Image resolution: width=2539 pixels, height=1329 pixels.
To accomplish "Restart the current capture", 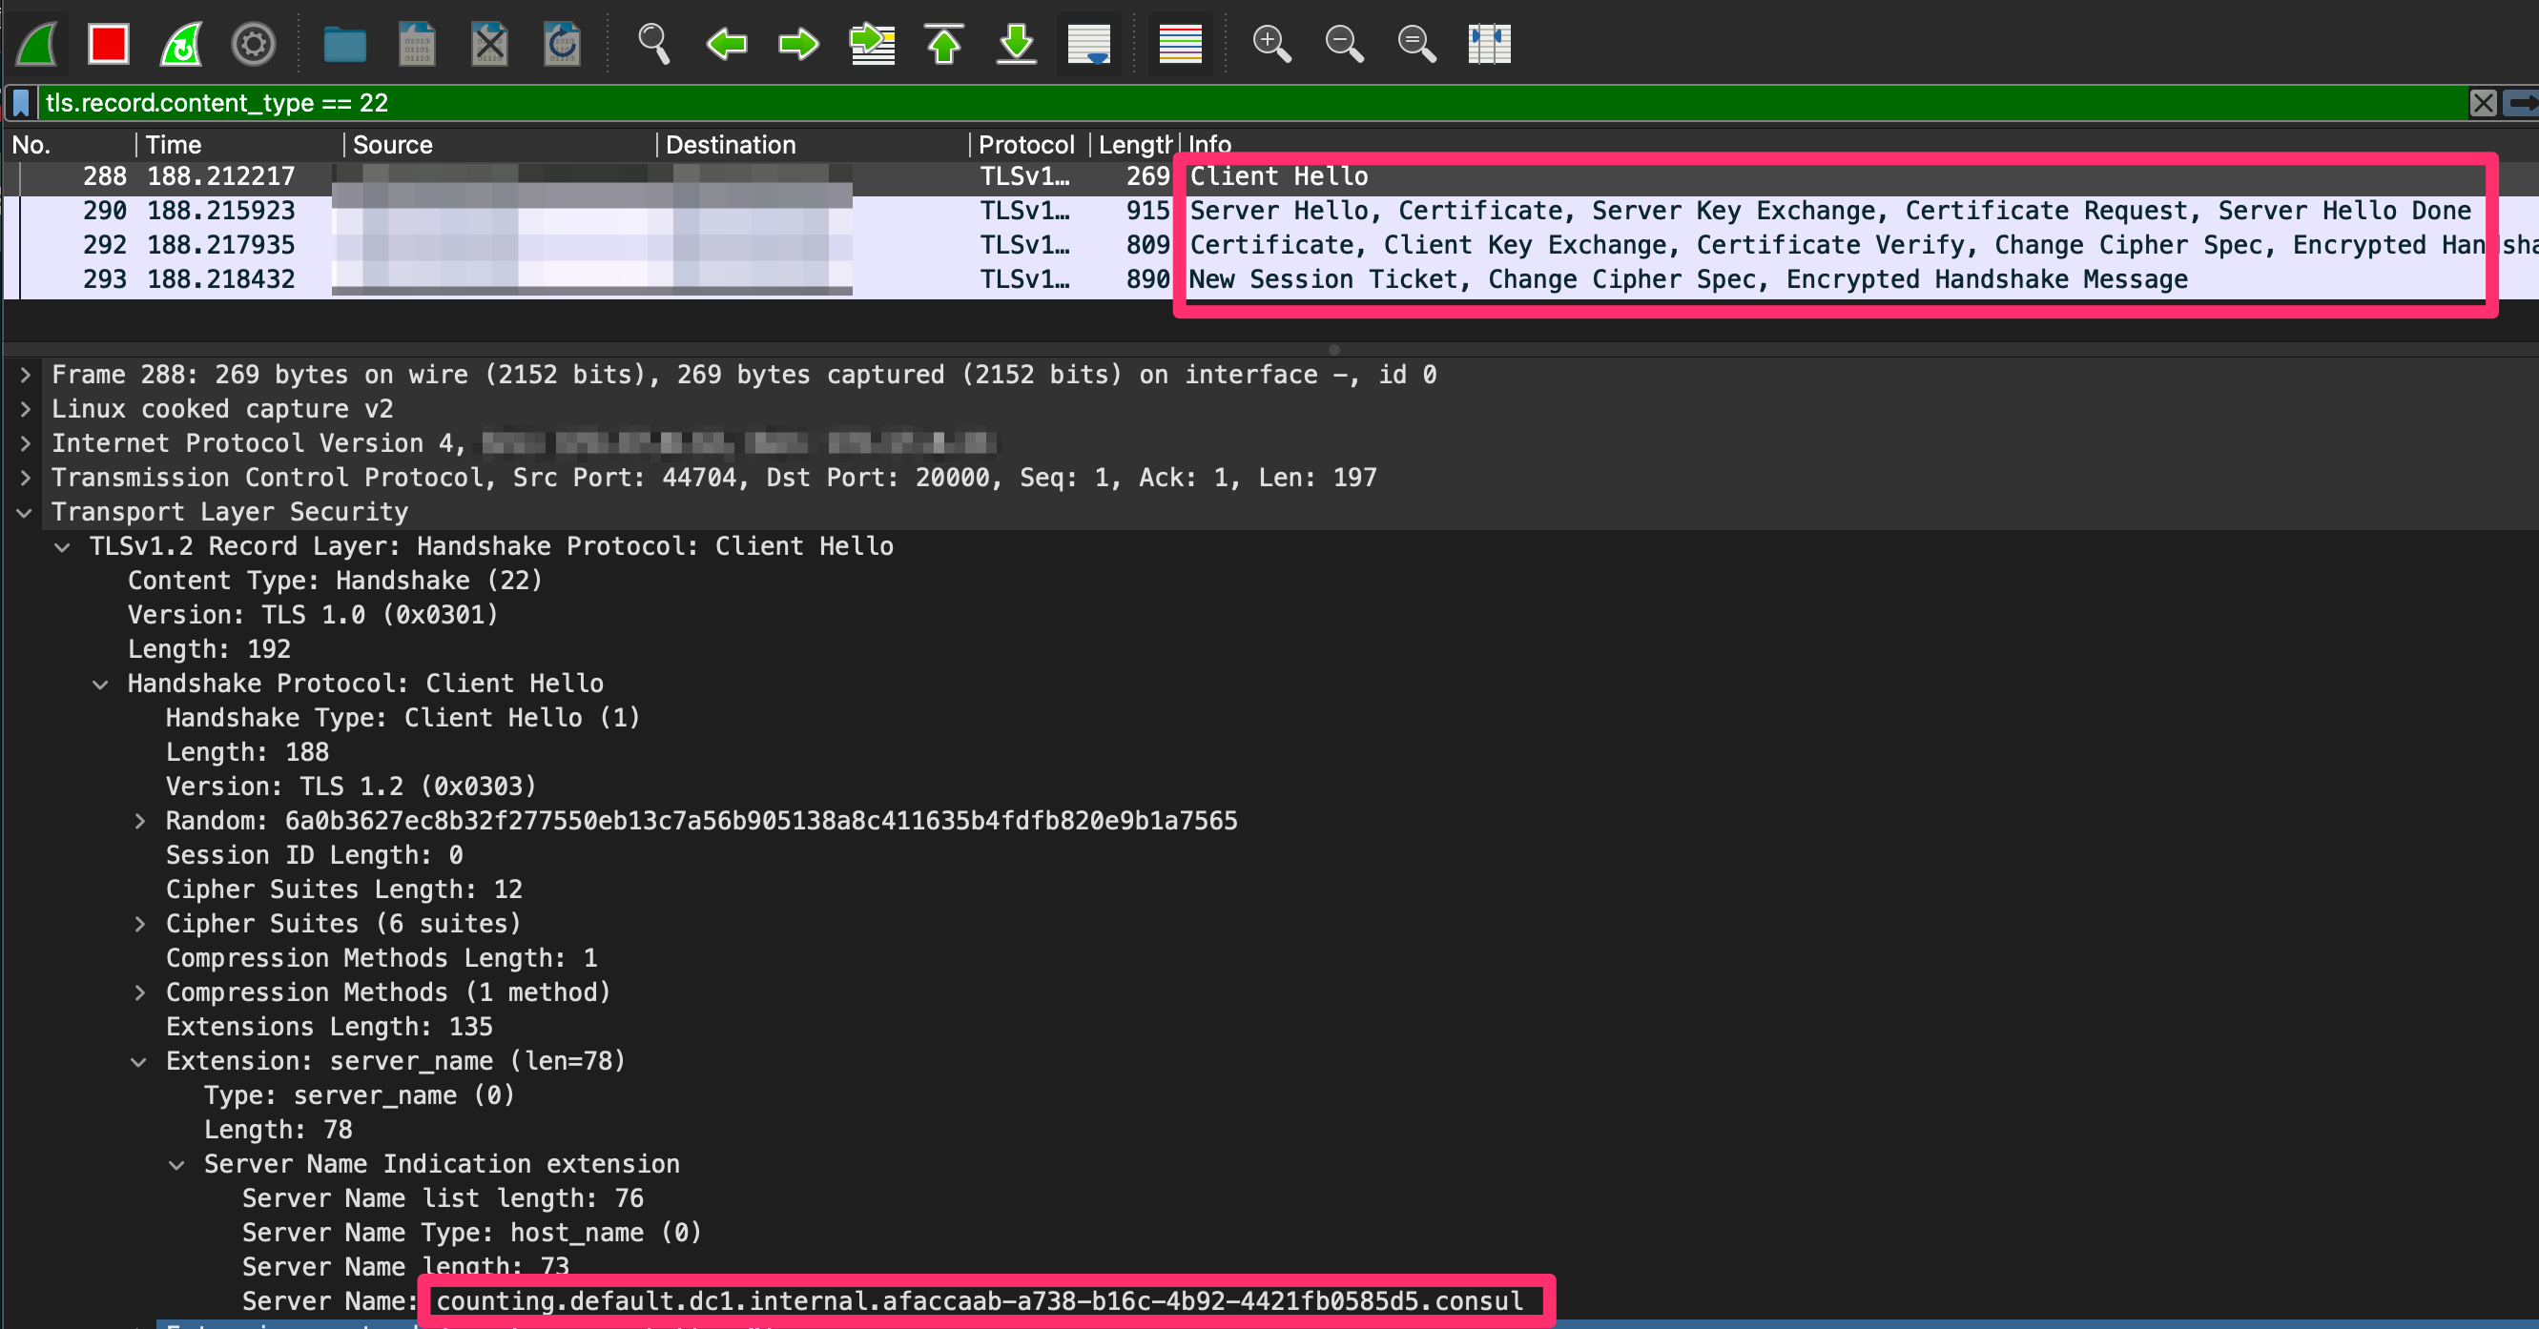I will (x=181, y=45).
